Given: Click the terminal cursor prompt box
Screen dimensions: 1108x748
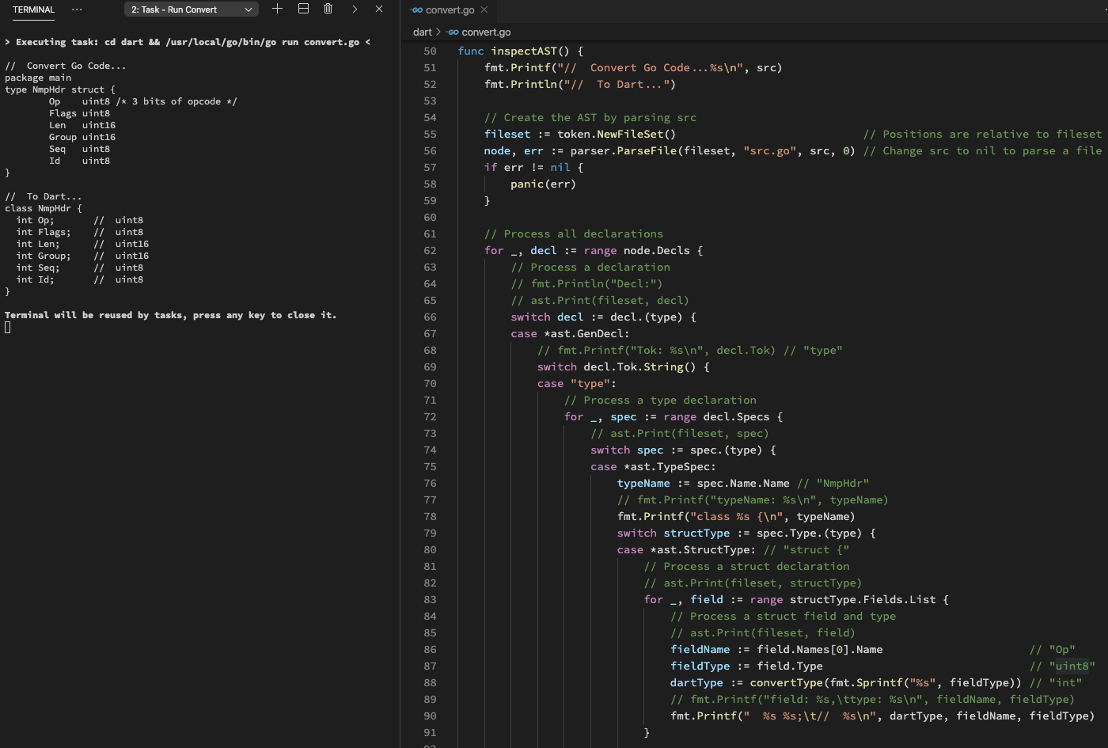Looking at the screenshot, I should click(x=8, y=328).
